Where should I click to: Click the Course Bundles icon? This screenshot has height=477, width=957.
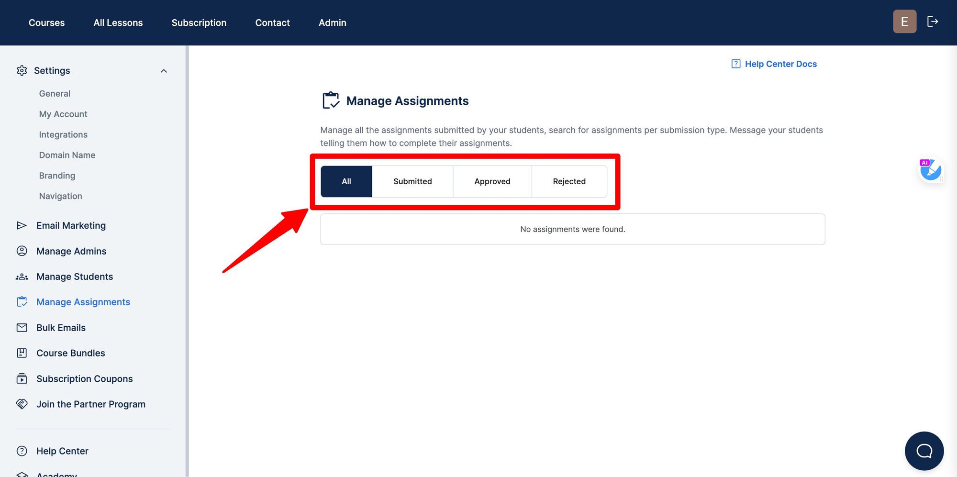pos(22,353)
